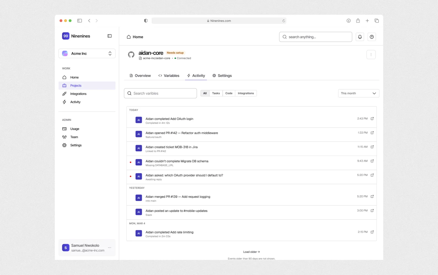Open external link for MOB-318 Jira ticket
This screenshot has height=275, width=438.
tap(372, 147)
